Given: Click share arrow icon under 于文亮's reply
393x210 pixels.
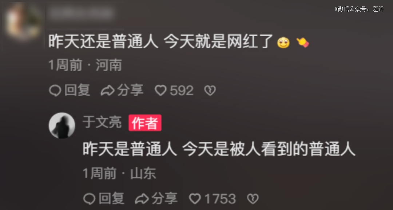Looking at the screenshot, I should [142, 199].
